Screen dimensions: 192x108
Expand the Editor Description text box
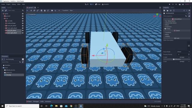(x=189, y=46)
